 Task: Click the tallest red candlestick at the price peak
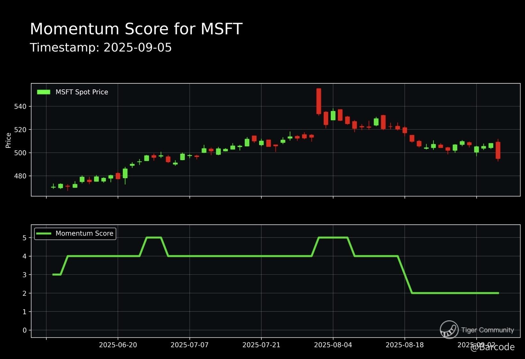[x=319, y=101]
